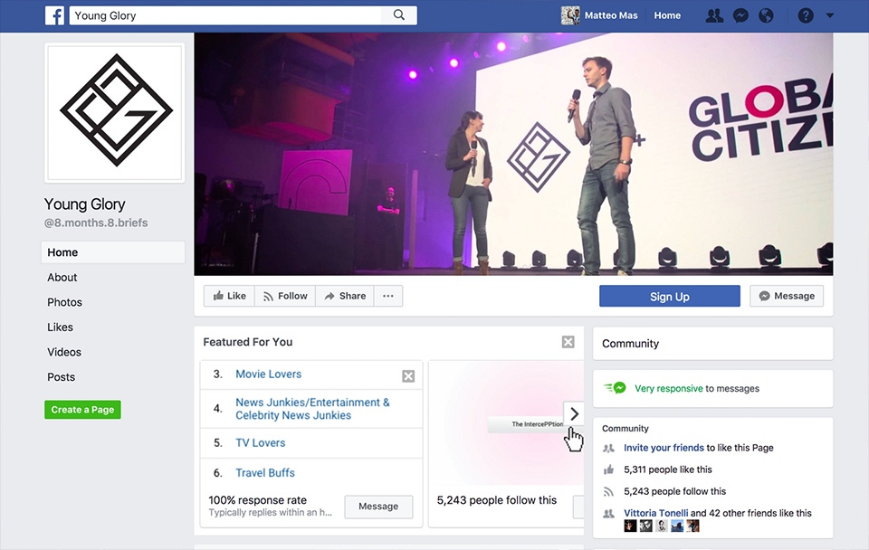This screenshot has height=550, width=869.
Task: Open the top bar account dropdown arrow
Action: [x=830, y=15]
